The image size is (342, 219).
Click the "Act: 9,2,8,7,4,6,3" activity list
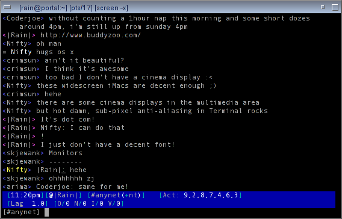201,195
